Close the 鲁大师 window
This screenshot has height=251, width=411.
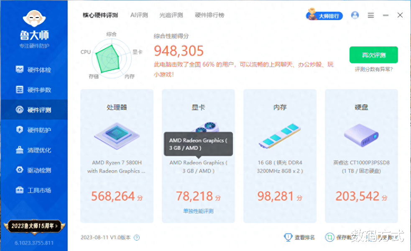coord(400,15)
